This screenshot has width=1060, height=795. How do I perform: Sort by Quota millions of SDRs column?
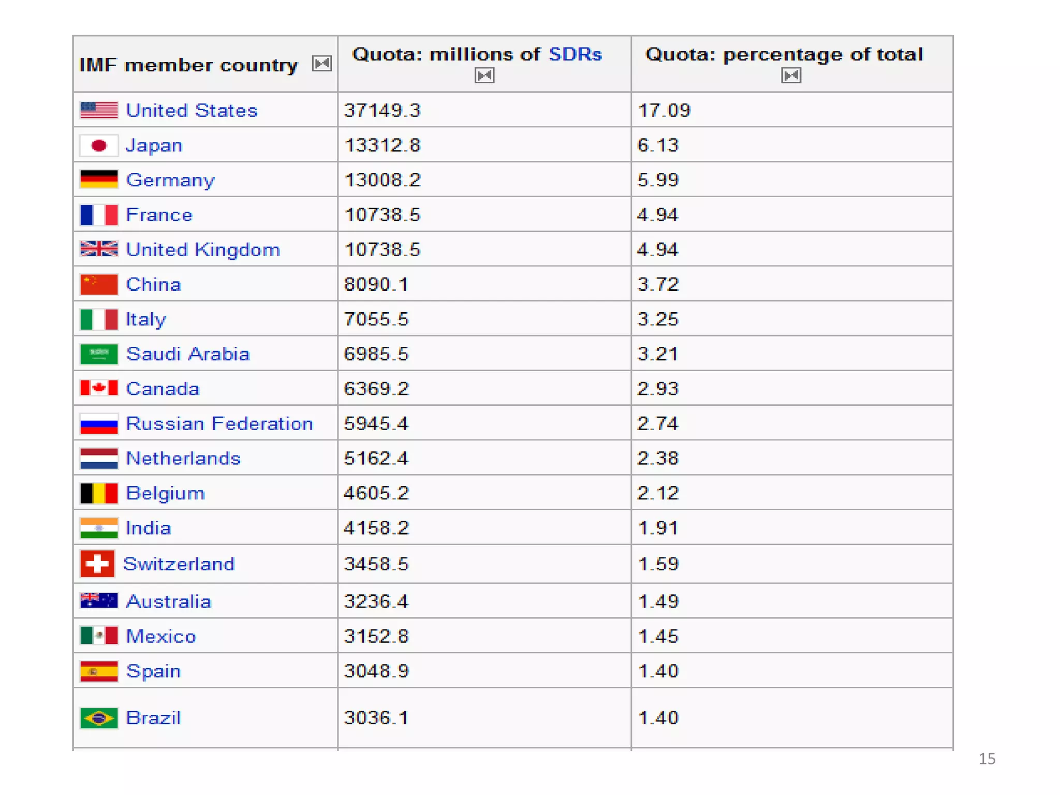click(484, 76)
